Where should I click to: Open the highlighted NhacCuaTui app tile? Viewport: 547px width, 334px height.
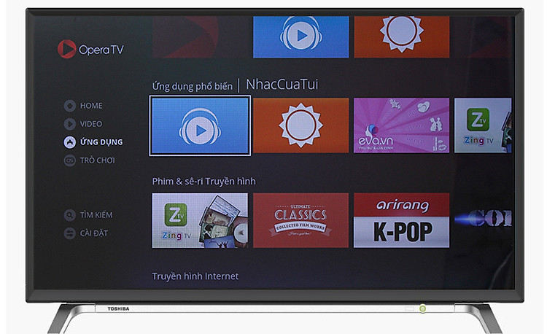pos(200,125)
